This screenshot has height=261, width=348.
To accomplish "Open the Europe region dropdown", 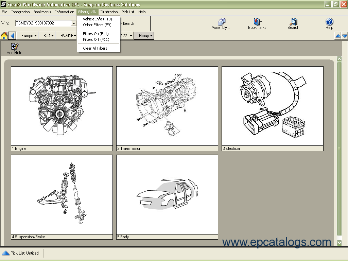I will (28, 35).
